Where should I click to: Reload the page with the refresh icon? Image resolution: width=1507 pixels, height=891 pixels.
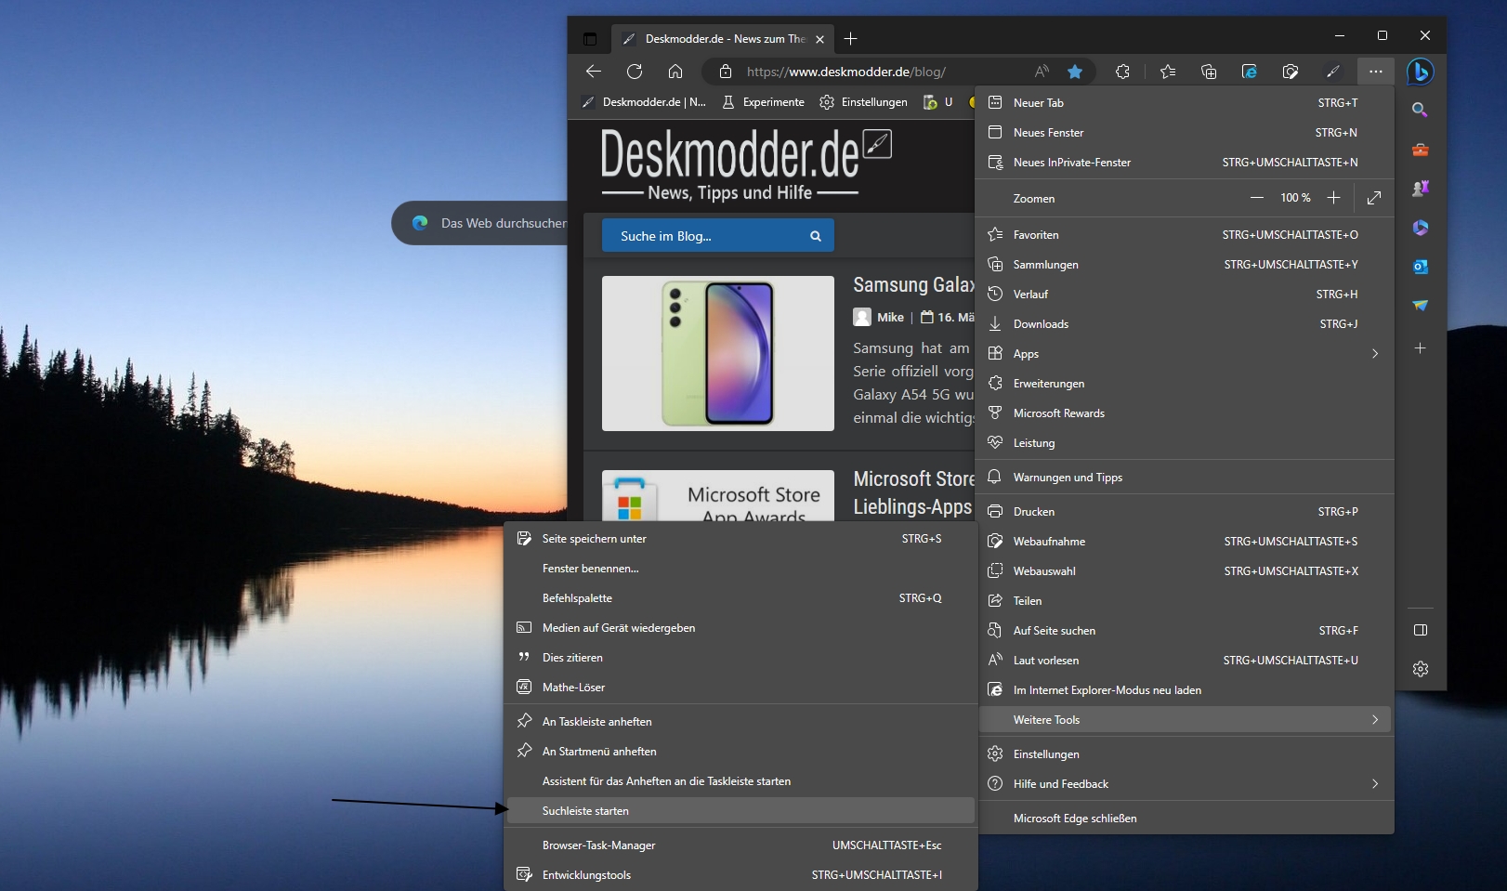(x=635, y=72)
